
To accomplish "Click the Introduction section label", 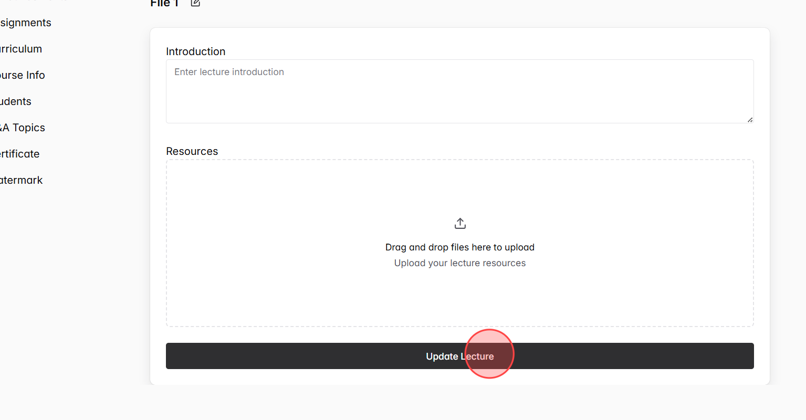I will 195,51.
